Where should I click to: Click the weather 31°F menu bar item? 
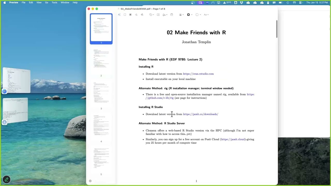point(228,3)
